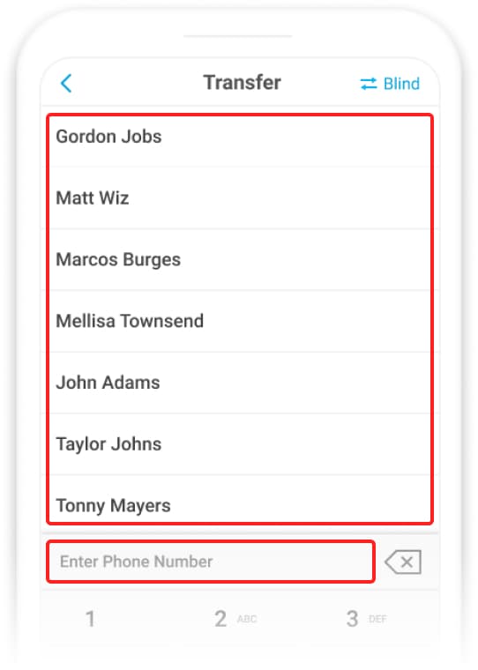Select contact Gordon Jobs
This screenshot has height=670, width=478.
(240, 138)
